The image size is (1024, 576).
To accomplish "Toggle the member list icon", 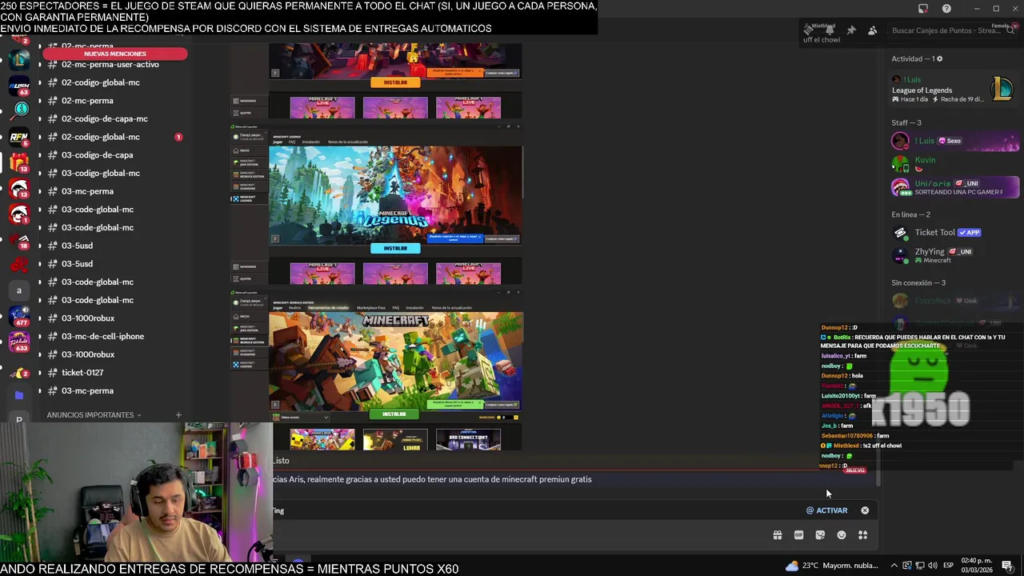I will (872, 30).
